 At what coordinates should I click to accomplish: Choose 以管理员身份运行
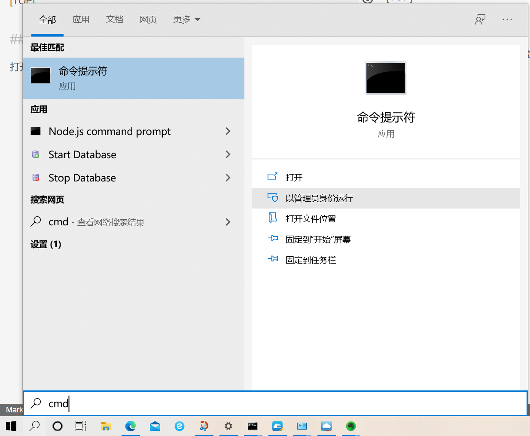(x=386, y=198)
